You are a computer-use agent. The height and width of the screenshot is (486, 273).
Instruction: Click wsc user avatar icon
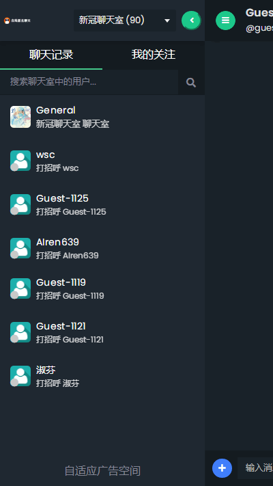point(20,161)
